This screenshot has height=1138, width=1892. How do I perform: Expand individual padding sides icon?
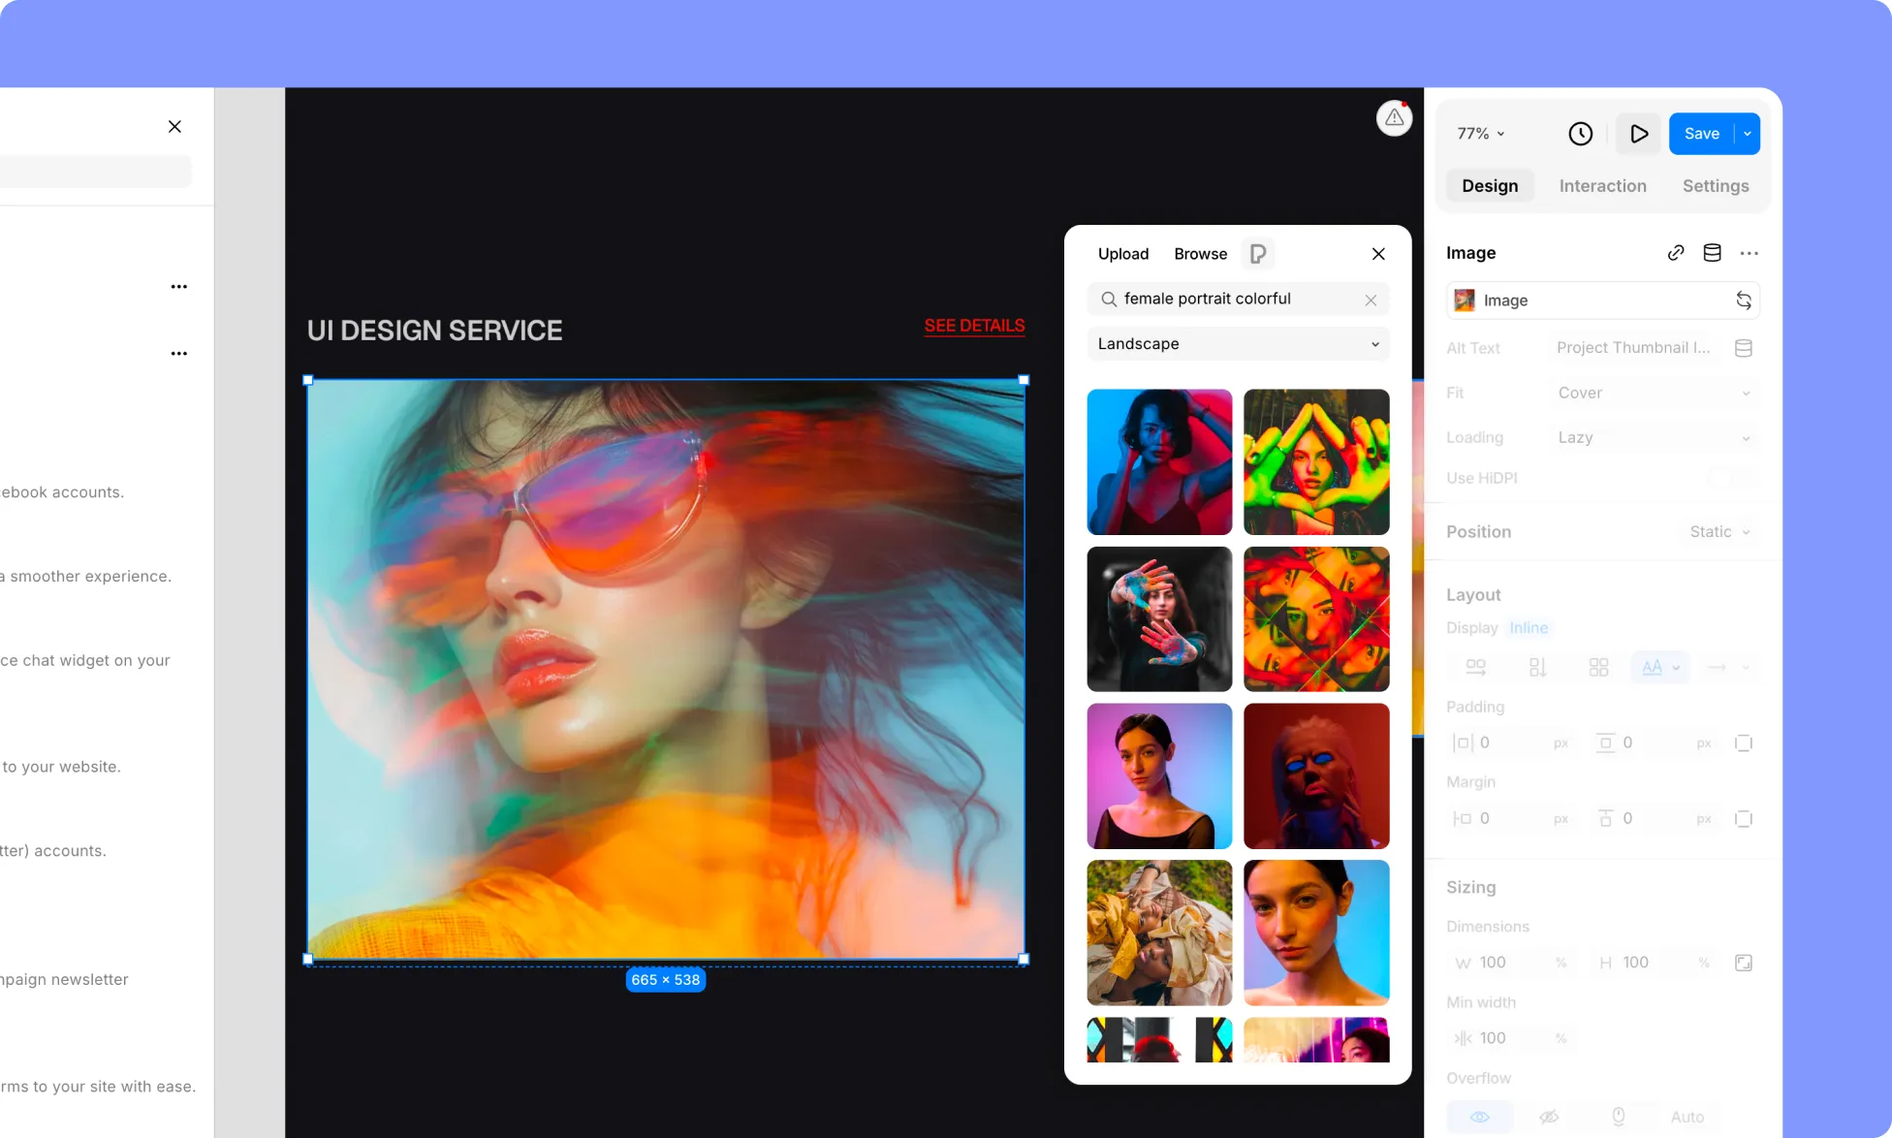[1743, 743]
